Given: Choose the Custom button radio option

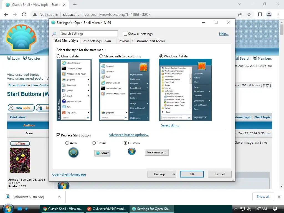Looking at the screenshot, I should [x=125, y=143].
